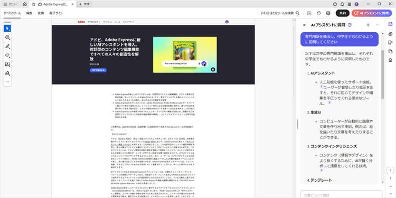Screen dimensions: 396x198
Task: Open the user profile avatar
Action: [356, 4]
